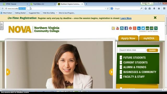Open the Google search engine selector

(112, 9)
